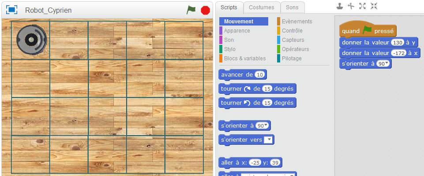Select the stamp duplicate tool
This screenshot has width=424, height=176.
[339, 6]
